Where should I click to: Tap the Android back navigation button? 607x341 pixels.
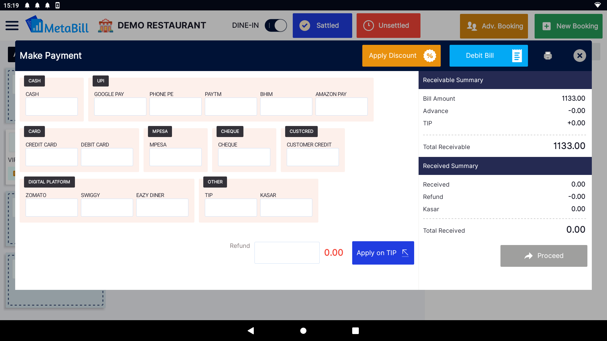(x=251, y=331)
